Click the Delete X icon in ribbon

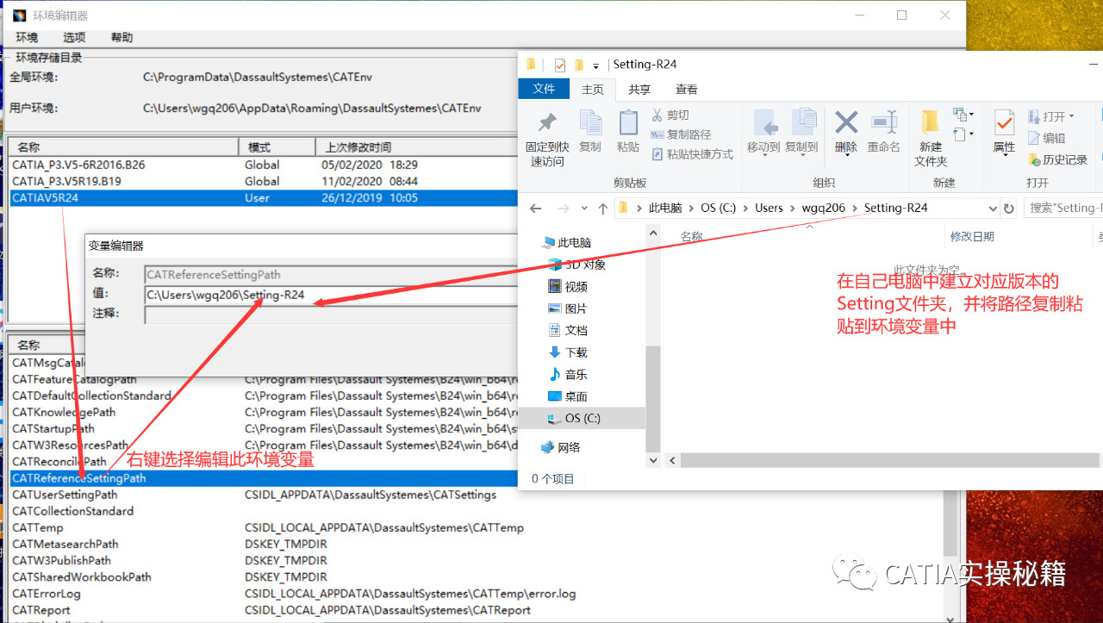[846, 123]
